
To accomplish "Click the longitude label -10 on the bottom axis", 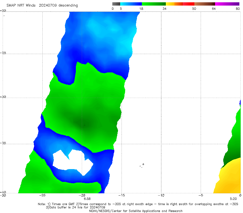I will coord(161,195).
